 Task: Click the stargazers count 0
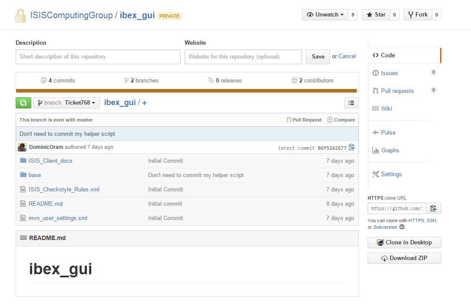click(395, 15)
